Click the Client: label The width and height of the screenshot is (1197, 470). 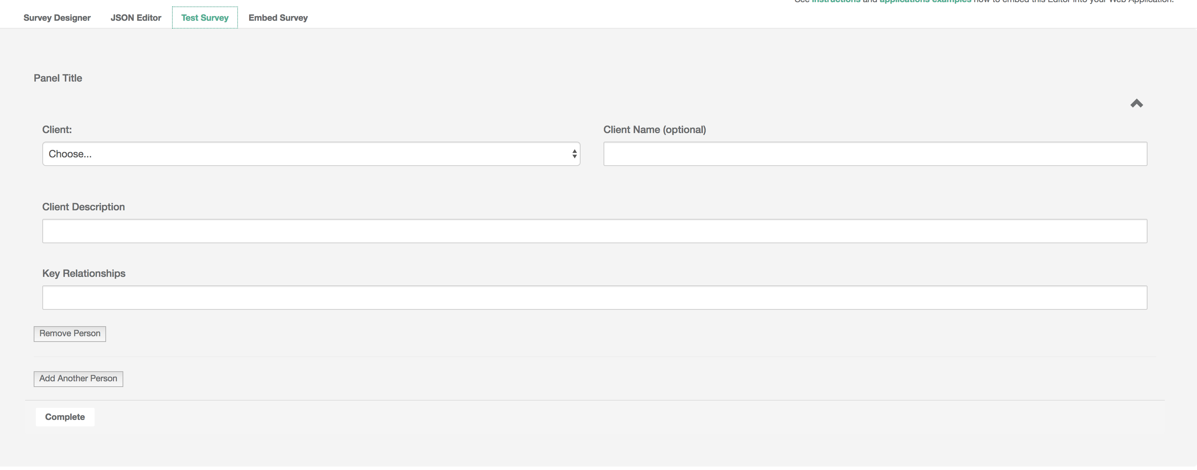click(57, 129)
